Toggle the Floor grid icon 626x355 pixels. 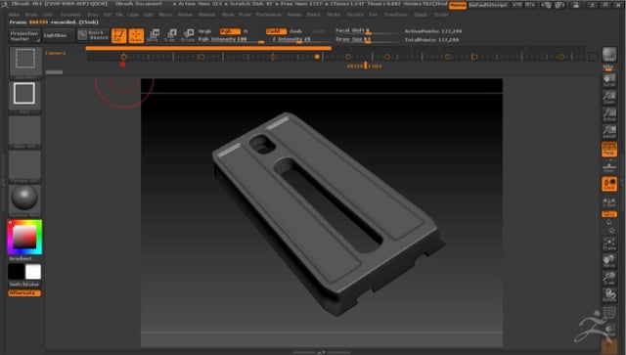click(609, 167)
